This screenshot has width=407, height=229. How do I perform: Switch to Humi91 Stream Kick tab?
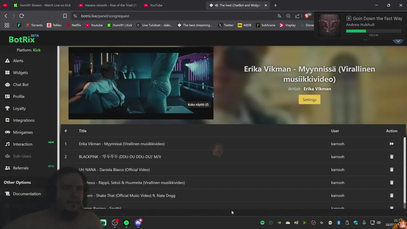coord(42,5)
